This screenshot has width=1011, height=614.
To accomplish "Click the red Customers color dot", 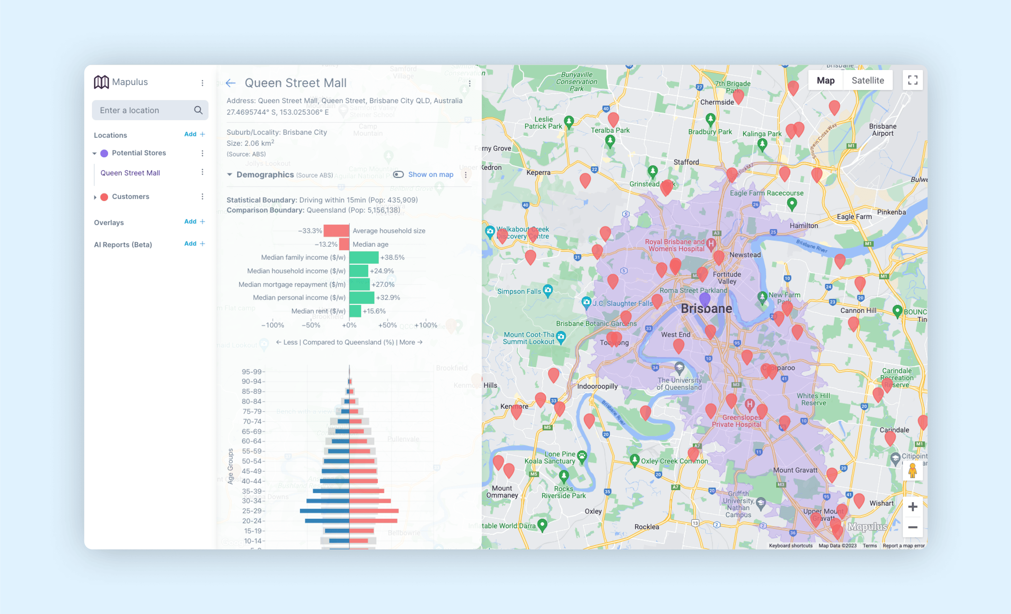I will point(104,197).
